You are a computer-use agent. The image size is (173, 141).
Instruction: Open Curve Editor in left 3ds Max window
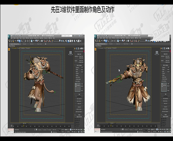(70, 41)
